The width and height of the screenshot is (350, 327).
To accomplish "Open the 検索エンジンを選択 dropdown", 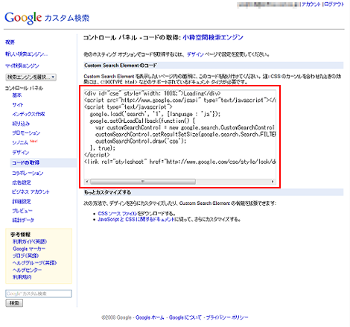I will [31, 77].
